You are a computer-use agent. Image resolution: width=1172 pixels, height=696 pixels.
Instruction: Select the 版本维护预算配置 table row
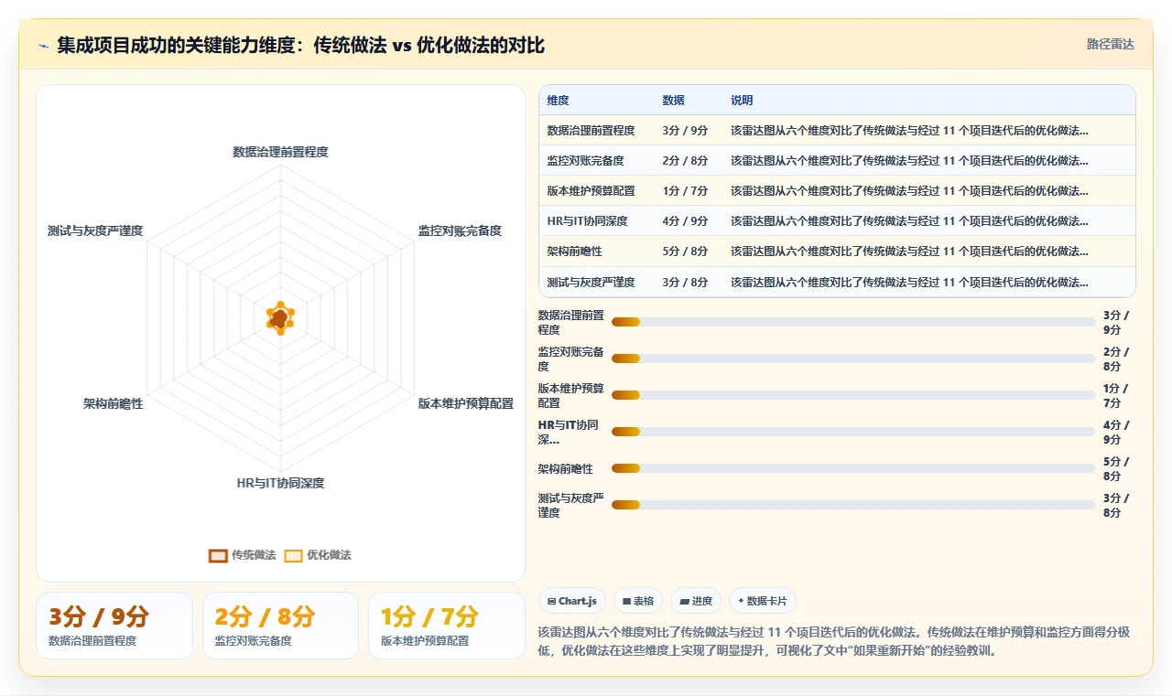tap(837, 191)
